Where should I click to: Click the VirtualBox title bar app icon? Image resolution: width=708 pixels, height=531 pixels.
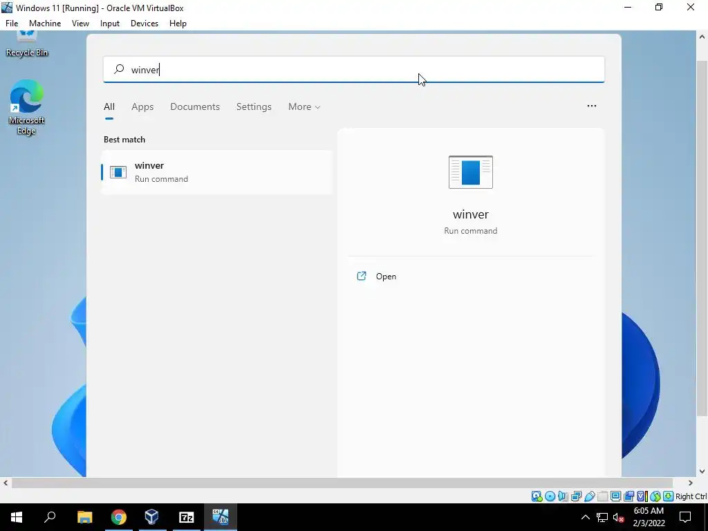point(7,8)
